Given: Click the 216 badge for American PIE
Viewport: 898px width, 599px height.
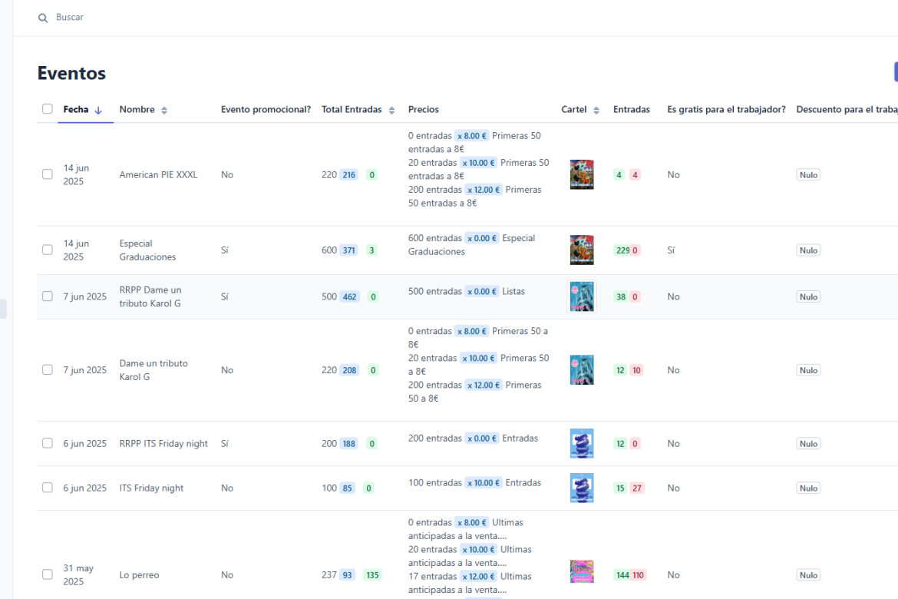Looking at the screenshot, I should 349,175.
